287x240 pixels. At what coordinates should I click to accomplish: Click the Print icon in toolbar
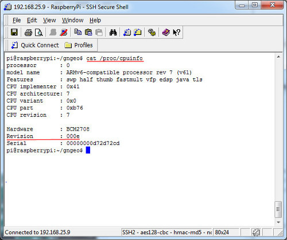(28, 33)
